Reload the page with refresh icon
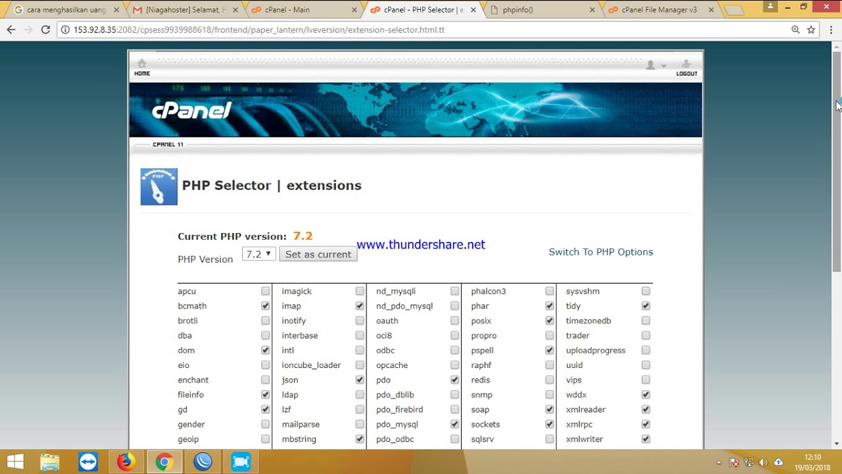This screenshot has height=474, width=842. (x=45, y=30)
